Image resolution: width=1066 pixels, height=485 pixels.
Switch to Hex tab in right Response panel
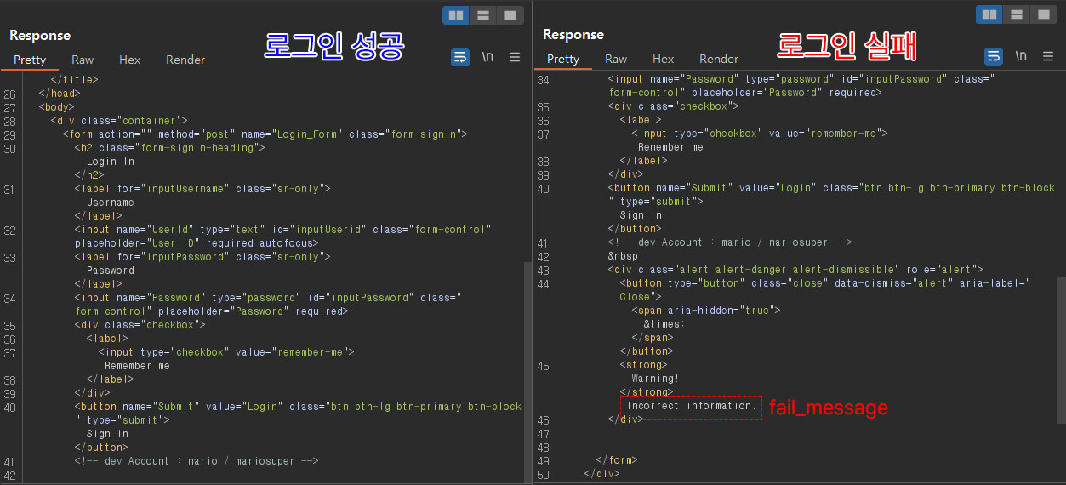pyautogui.click(x=663, y=59)
